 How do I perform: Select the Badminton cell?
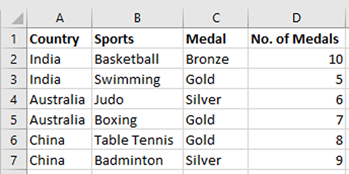click(x=129, y=160)
